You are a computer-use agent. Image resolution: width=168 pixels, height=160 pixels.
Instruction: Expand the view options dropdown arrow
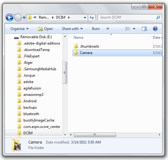pyautogui.click(x=134, y=29)
